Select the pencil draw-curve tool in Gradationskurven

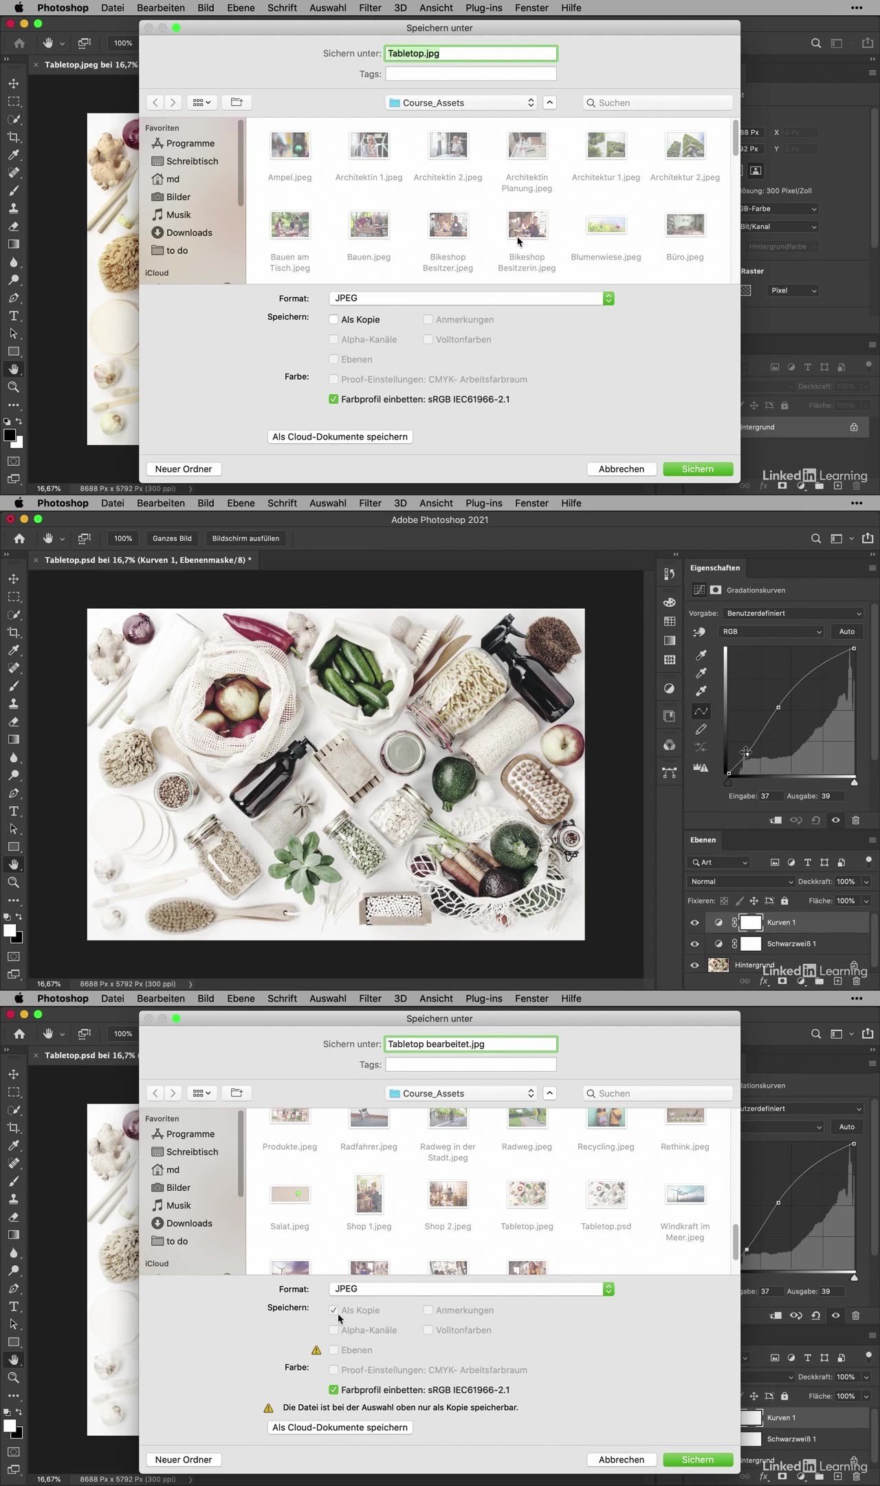click(701, 729)
